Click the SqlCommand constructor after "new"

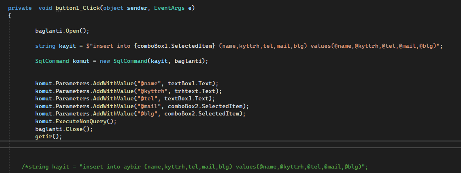click(x=130, y=61)
